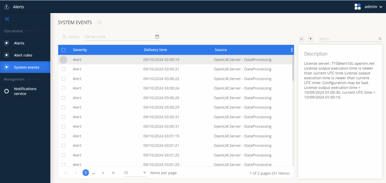
Task: Open the apps grid icon near admin
Action: (x=358, y=6)
